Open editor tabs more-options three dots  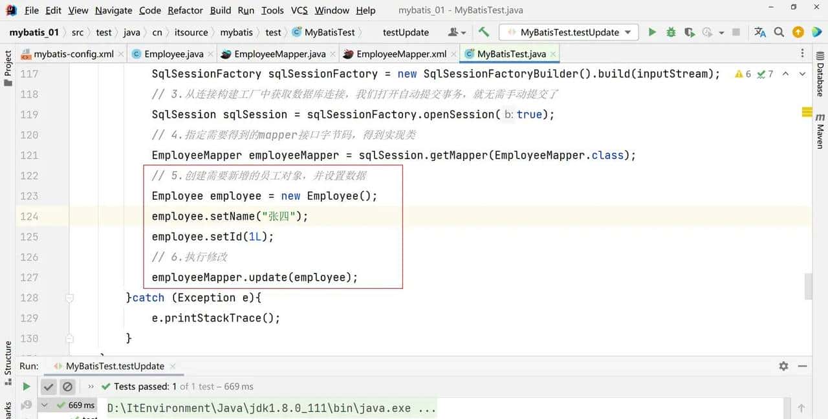[x=803, y=54]
